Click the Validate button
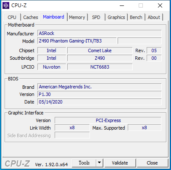 pos(120,163)
